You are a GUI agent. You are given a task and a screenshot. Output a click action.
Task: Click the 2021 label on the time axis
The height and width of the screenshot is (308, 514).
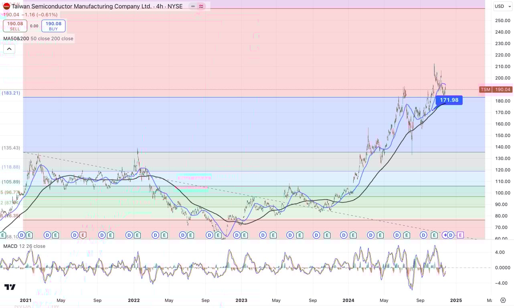[26, 300]
